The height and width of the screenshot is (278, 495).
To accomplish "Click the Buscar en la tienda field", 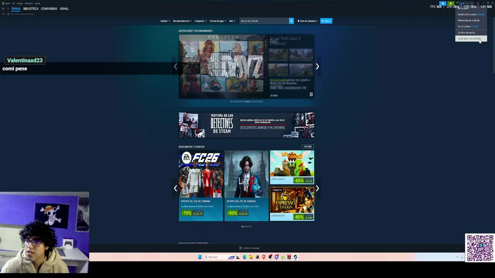I will [x=264, y=21].
